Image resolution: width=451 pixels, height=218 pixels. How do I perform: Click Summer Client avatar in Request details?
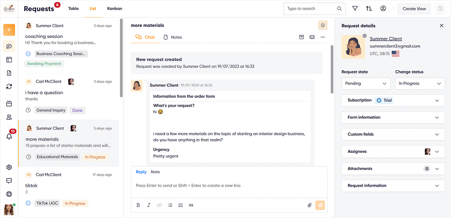coord(353,47)
